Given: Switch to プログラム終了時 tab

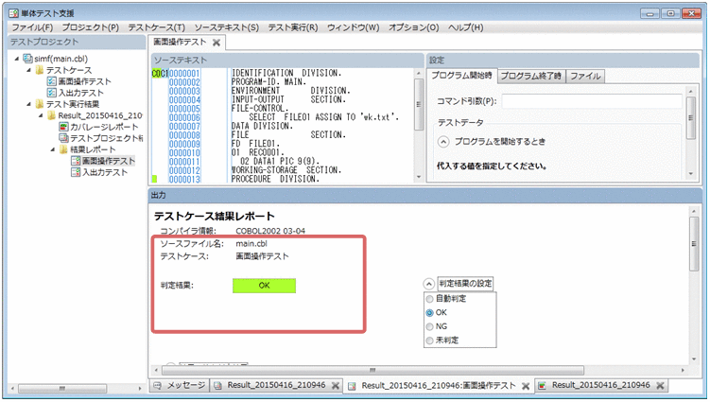Looking at the screenshot, I should tap(531, 76).
